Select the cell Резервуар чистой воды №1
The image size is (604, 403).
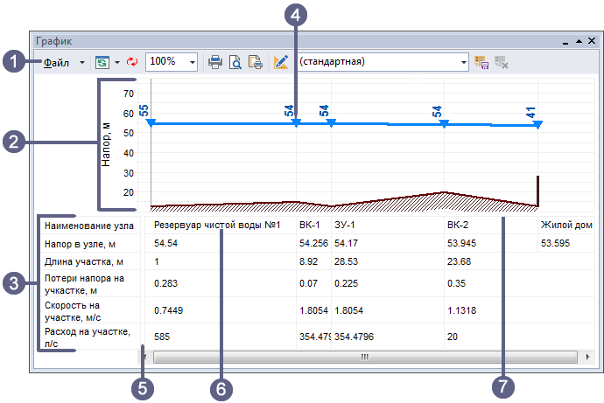[x=216, y=226]
